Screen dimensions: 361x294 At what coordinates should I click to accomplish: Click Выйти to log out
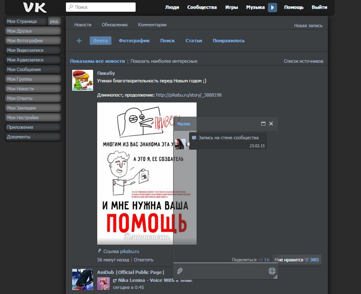[319, 8]
